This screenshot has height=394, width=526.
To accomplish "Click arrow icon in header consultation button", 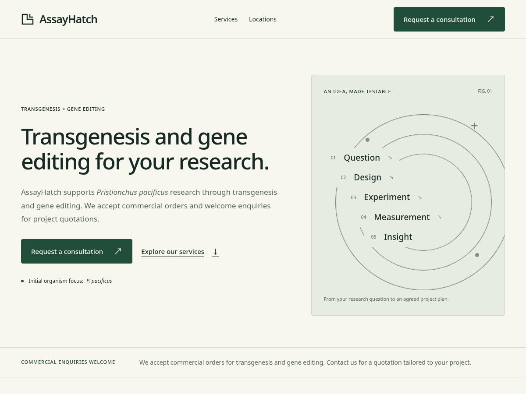I will 490,19.
